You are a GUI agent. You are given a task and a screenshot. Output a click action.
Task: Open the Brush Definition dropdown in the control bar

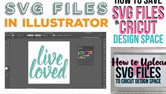[38, 35]
